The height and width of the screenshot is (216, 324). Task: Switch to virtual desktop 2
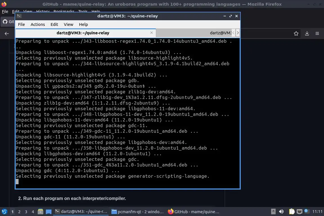[19, 212]
